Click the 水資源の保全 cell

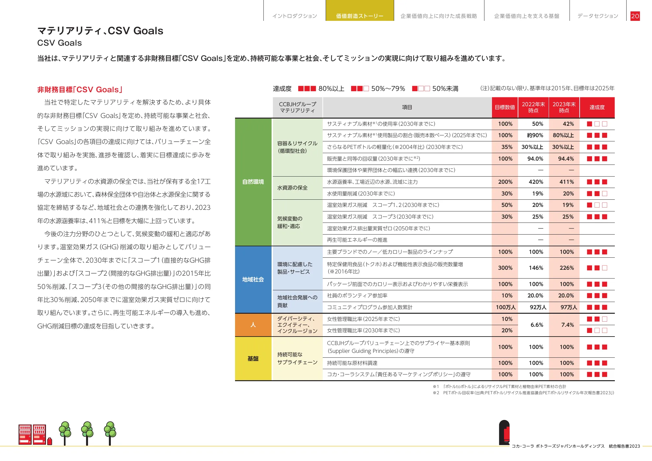click(297, 188)
